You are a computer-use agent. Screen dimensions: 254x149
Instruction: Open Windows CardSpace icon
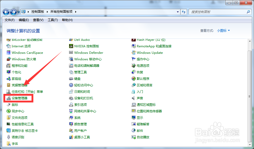click(x=8, y=53)
